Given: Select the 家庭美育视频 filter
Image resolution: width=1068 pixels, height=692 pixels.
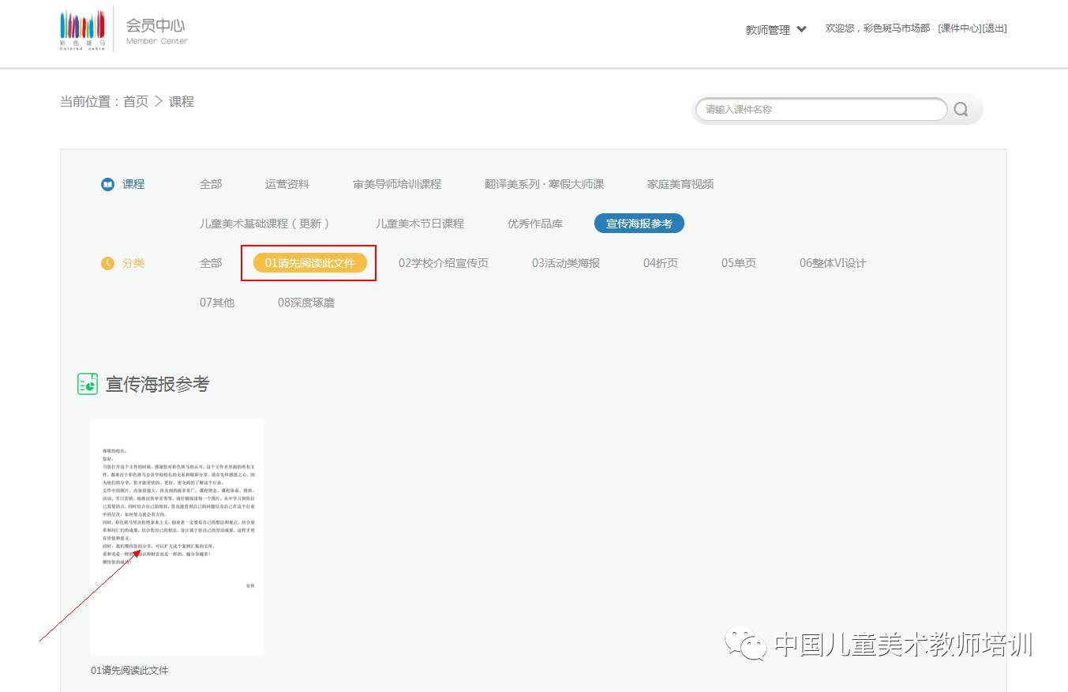Looking at the screenshot, I should pyautogui.click(x=680, y=184).
